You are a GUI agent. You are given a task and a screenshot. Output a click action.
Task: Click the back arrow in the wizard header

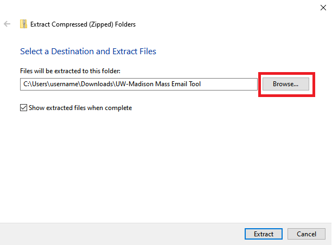click(7, 24)
